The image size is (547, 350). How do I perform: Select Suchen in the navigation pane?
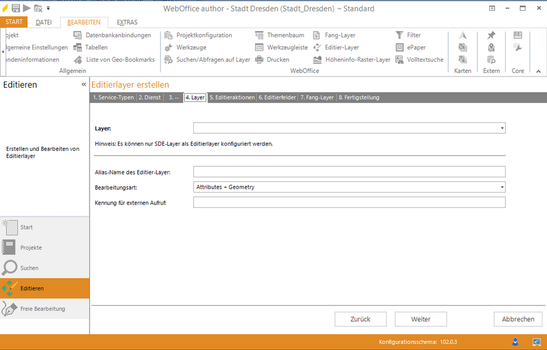click(x=29, y=268)
